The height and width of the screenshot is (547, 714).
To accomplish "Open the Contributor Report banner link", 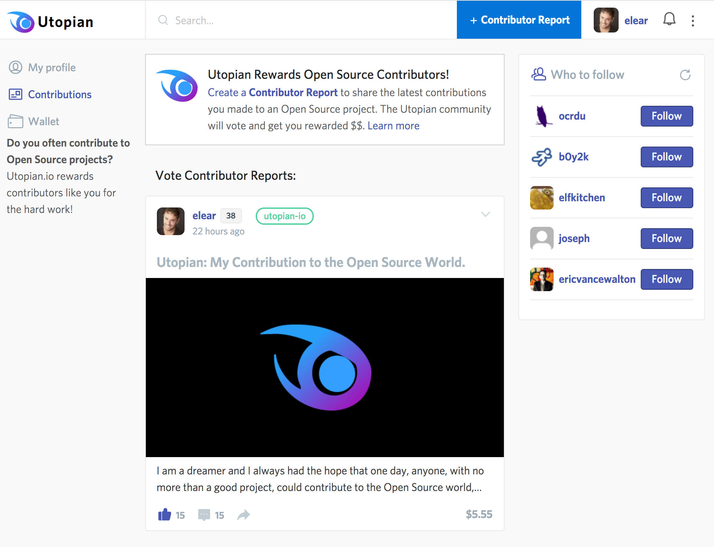I will coord(293,92).
